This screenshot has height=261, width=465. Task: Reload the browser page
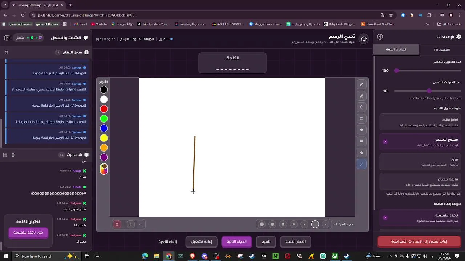point(23,15)
